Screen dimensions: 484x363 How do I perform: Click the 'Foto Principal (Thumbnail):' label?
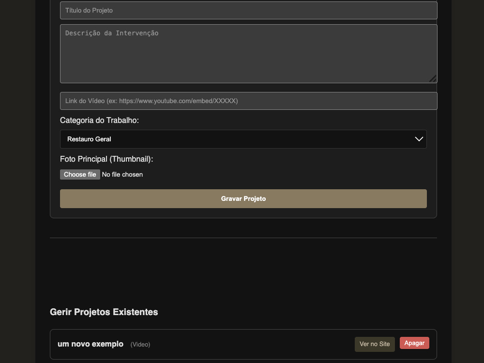tap(106, 159)
